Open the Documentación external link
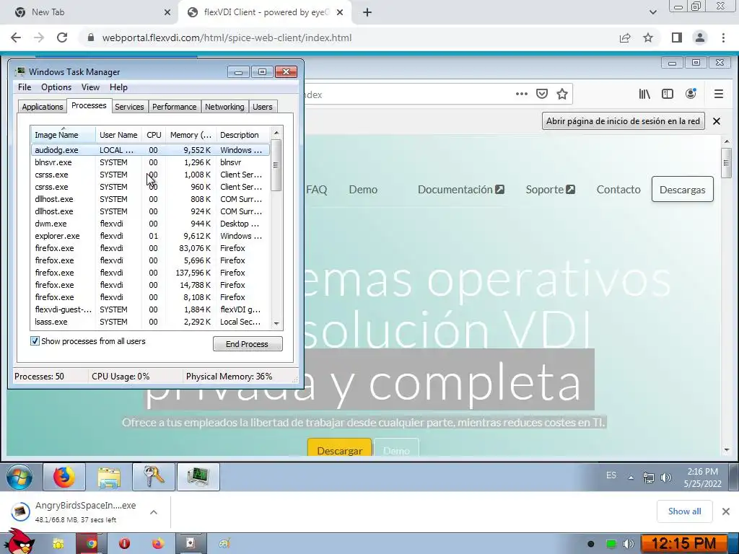 461,190
